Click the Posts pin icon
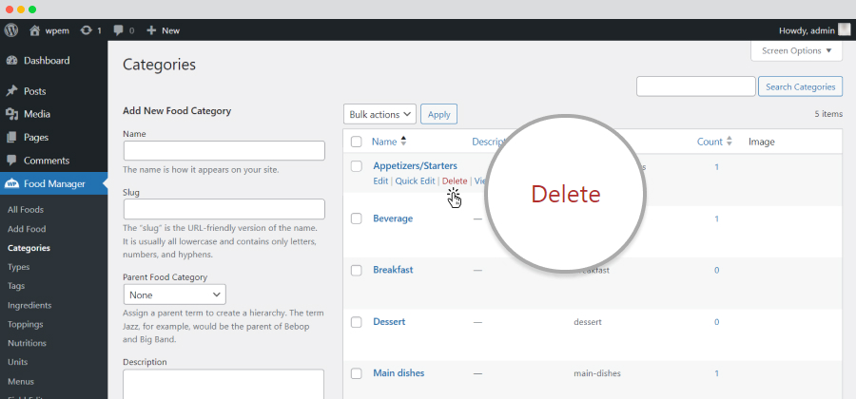This screenshot has width=856, height=399. coord(12,91)
